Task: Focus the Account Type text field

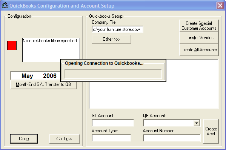Action: pos(111,138)
